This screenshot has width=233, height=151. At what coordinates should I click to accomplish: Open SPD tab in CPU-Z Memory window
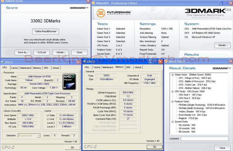pyautogui.click(x=128, y=67)
